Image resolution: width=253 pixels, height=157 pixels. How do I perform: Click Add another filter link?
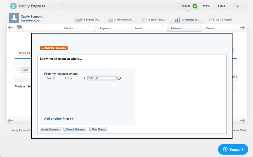pyautogui.click(x=59, y=119)
